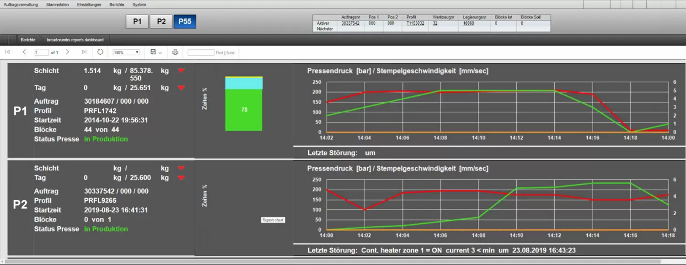Click order number link 30337542
This screenshot has height=265, width=686.
[x=350, y=23]
